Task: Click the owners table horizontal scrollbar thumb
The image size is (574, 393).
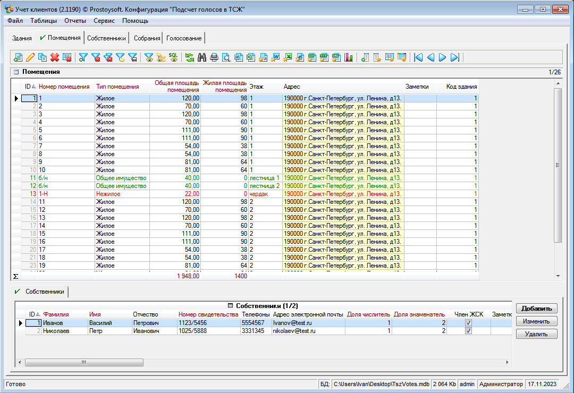Action: pos(82,362)
